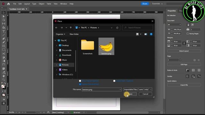The height and width of the screenshot is (115, 205).
Task: Switch to the Properties tab
Action: [172, 11]
